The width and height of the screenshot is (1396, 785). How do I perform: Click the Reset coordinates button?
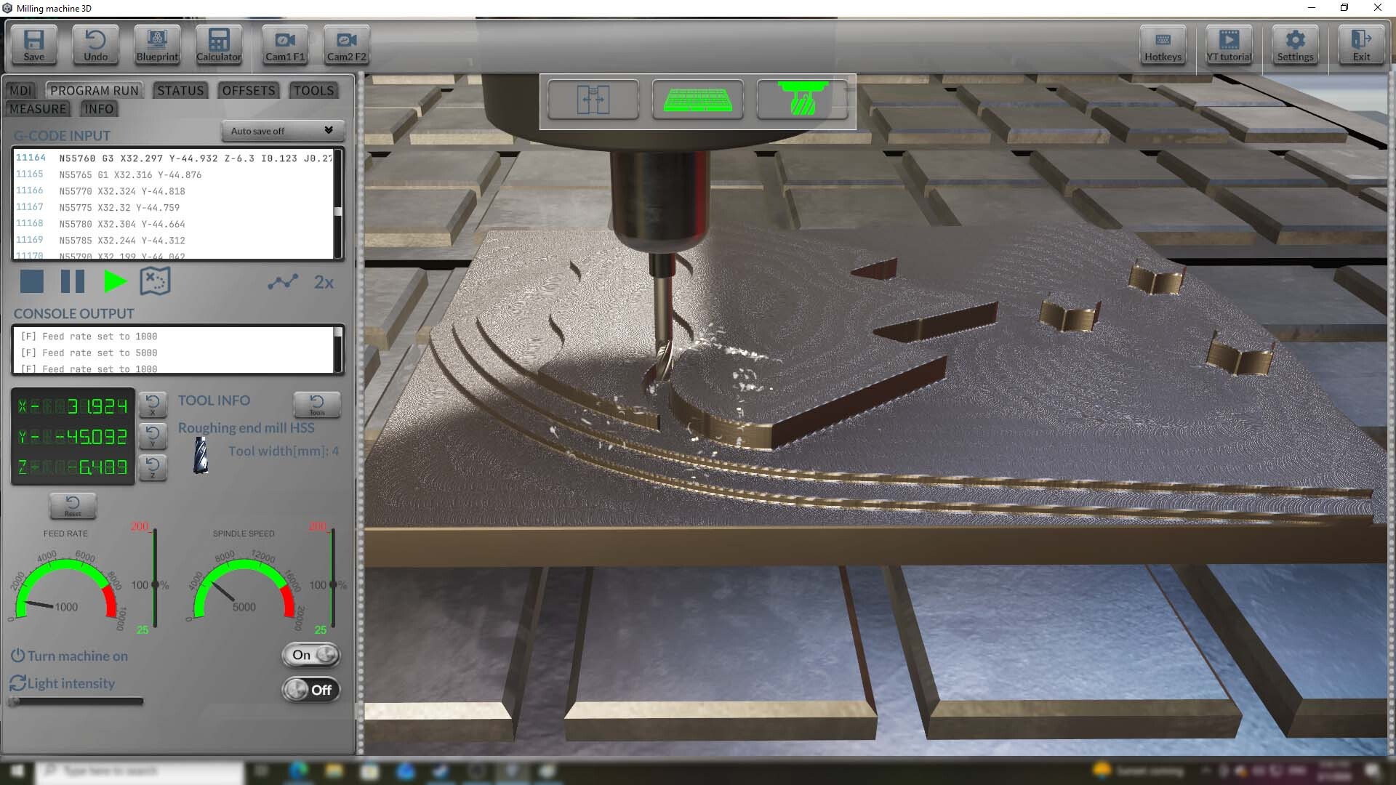[x=73, y=506]
